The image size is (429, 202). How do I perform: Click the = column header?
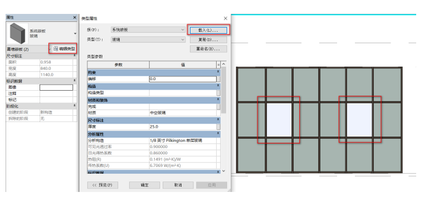(x=218, y=65)
